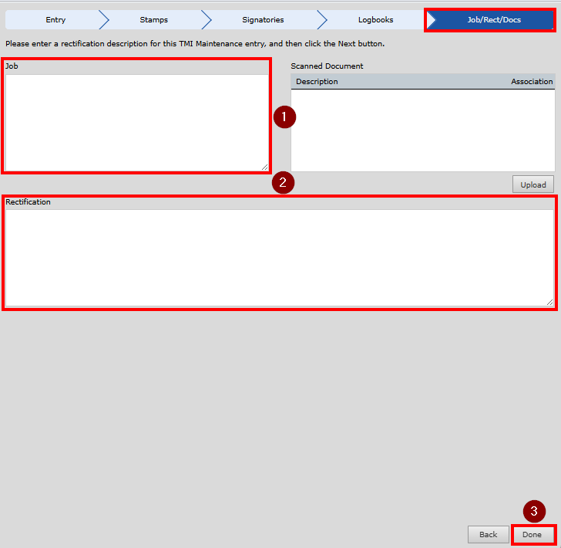This screenshot has height=548, width=561.
Task: Grab the Job text area resize handle
Action: tap(264, 167)
